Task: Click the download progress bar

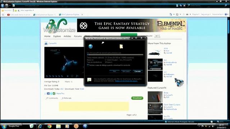Action: [x=115, y=55]
